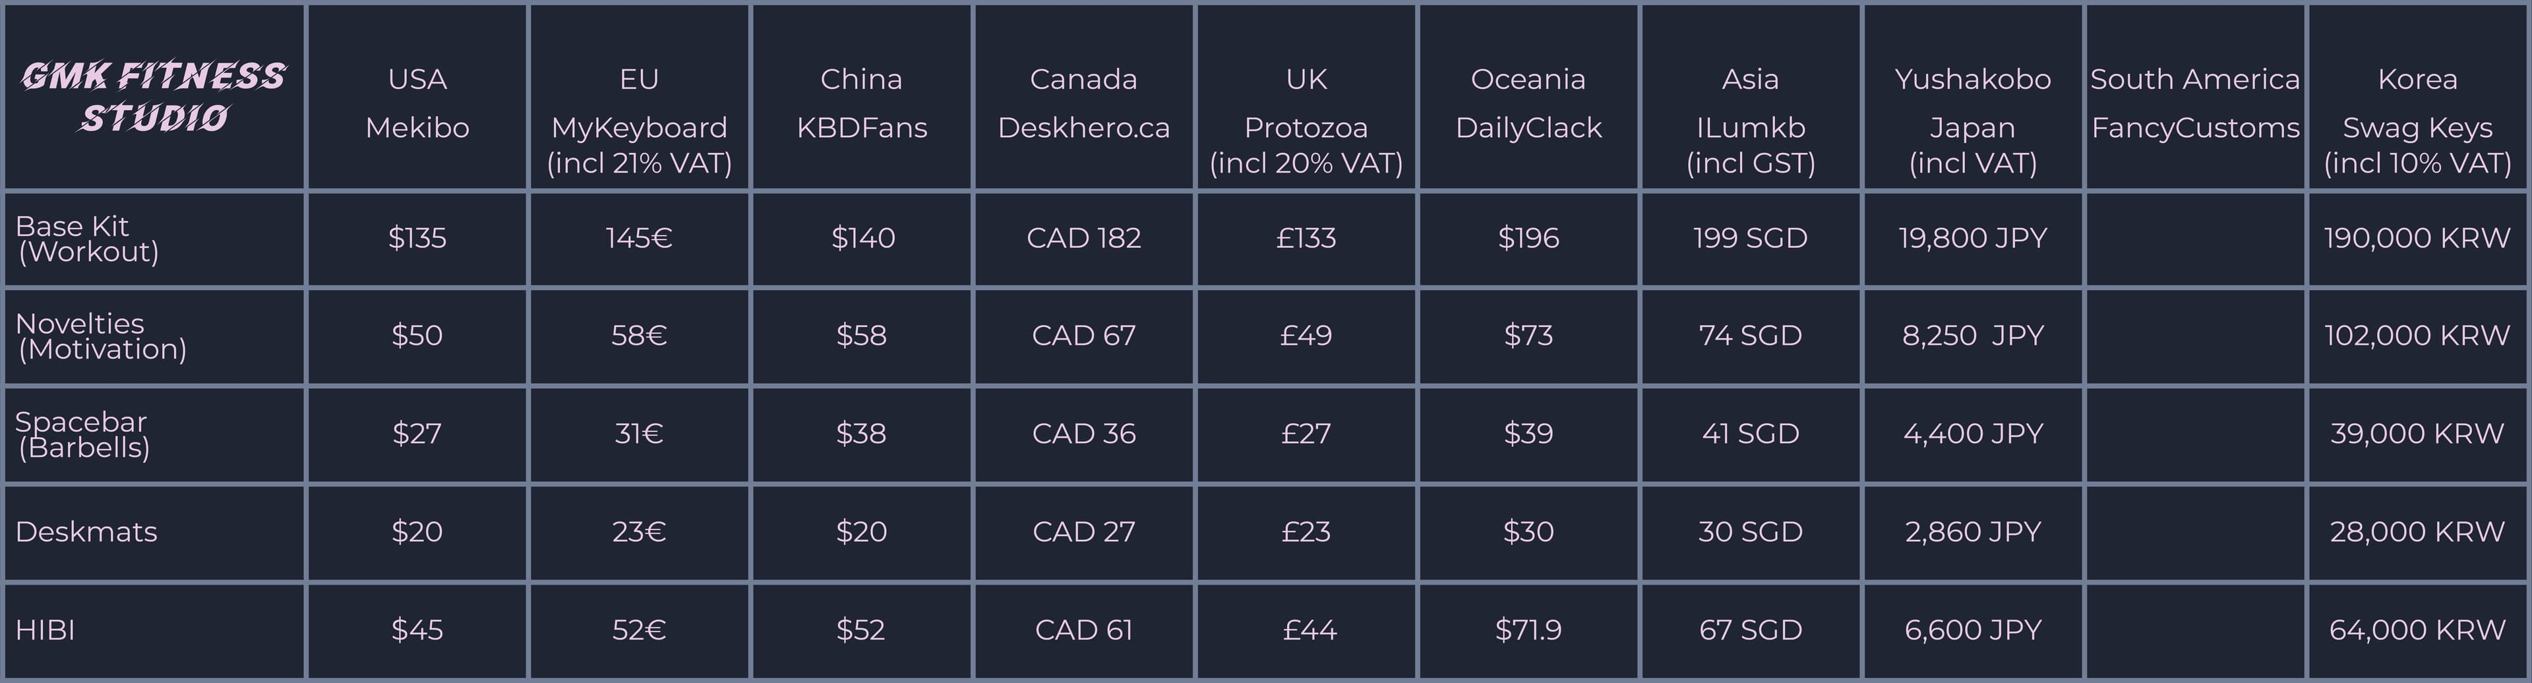This screenshot has width=2532, height=683.
Task: Click the $71.9 Oceania HIBI price
Action: point(1528,630)
